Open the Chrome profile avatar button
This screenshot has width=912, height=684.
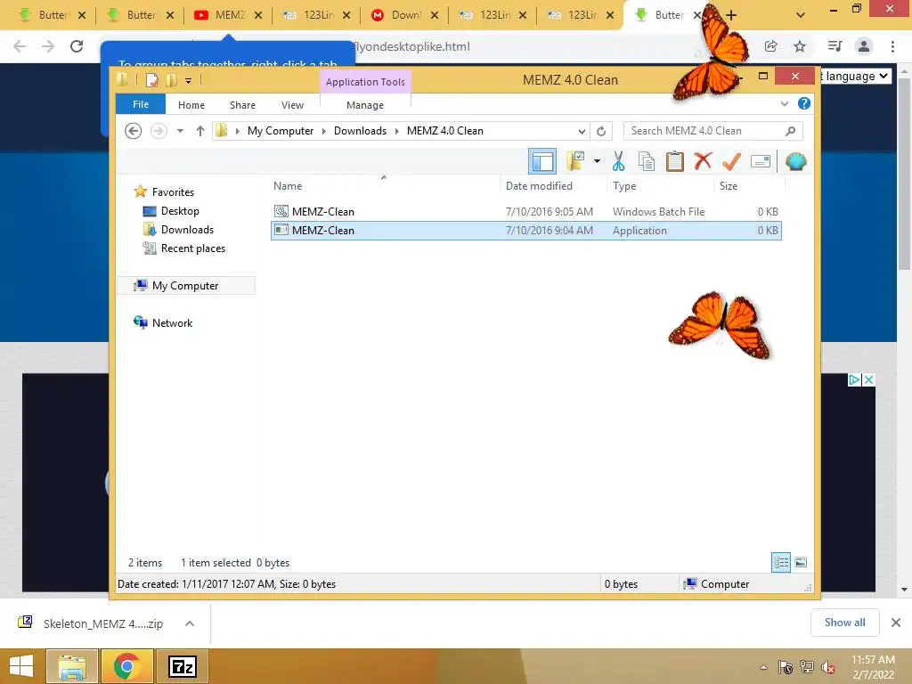pos(864,46)
